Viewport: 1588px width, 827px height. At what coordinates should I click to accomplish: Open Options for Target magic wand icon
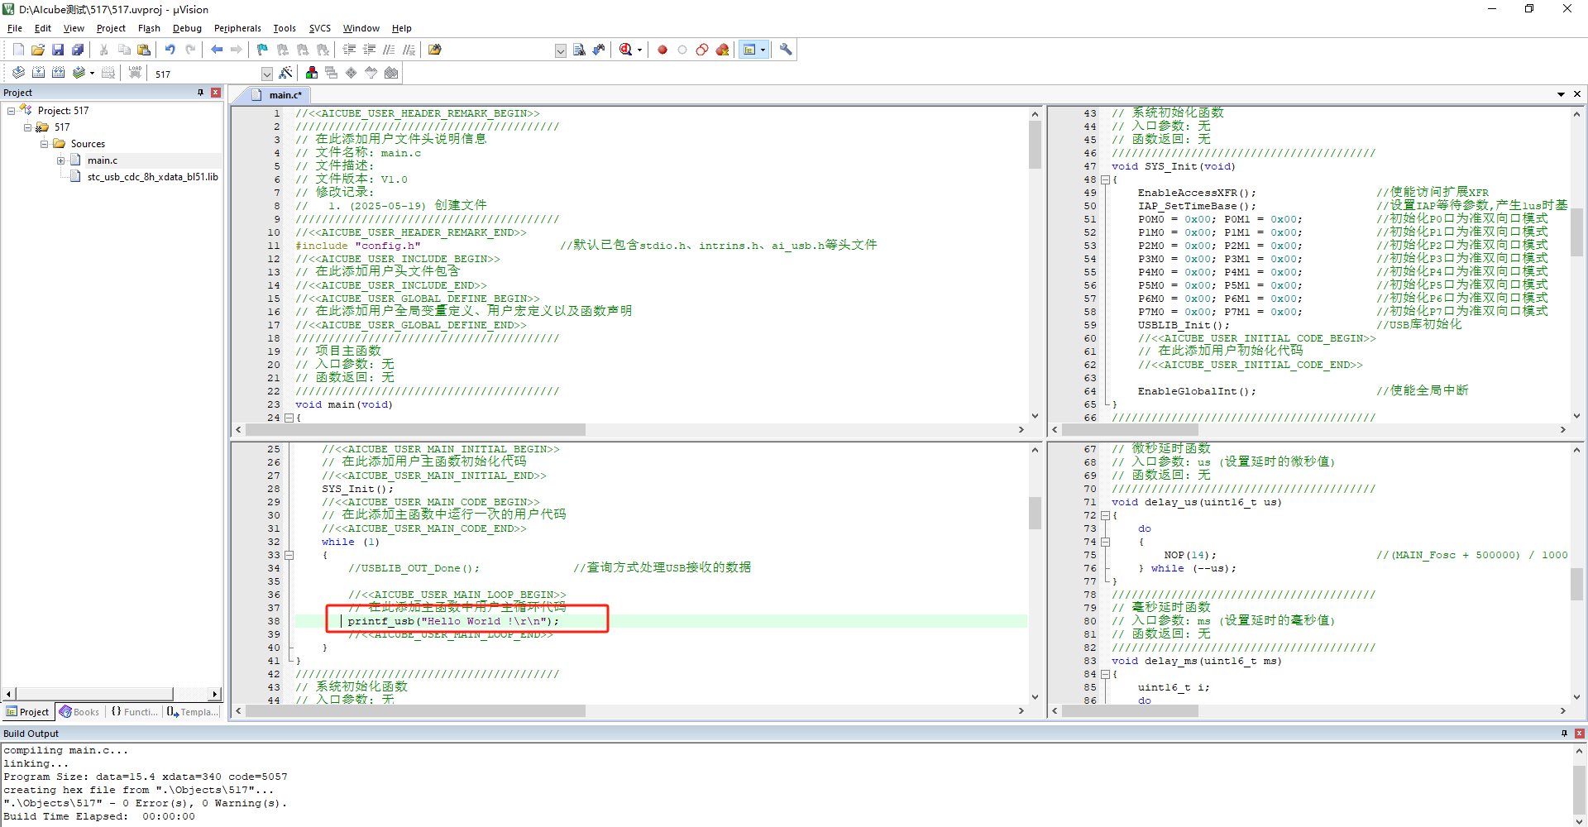click(x=285, y=73)
